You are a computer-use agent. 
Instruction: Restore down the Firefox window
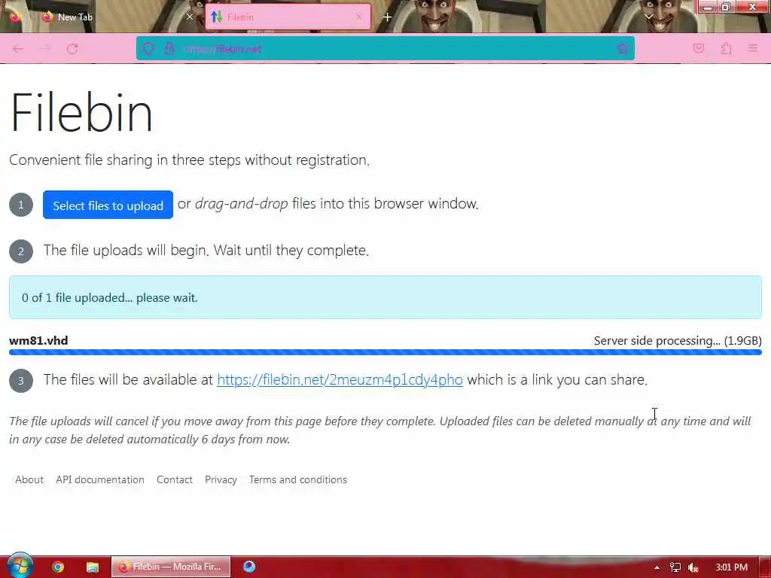725,7
